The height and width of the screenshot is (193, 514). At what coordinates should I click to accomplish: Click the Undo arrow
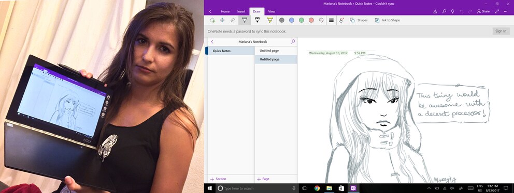click(462, 11)
